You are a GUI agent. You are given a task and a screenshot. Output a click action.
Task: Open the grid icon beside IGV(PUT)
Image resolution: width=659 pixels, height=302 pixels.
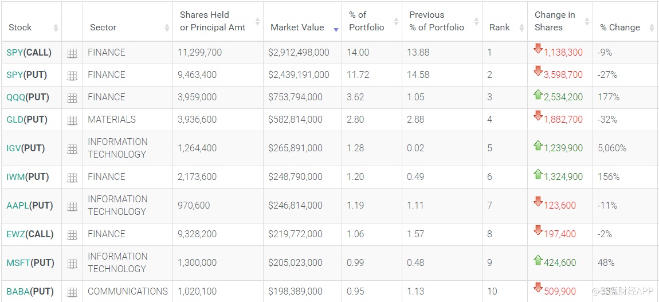72,149
